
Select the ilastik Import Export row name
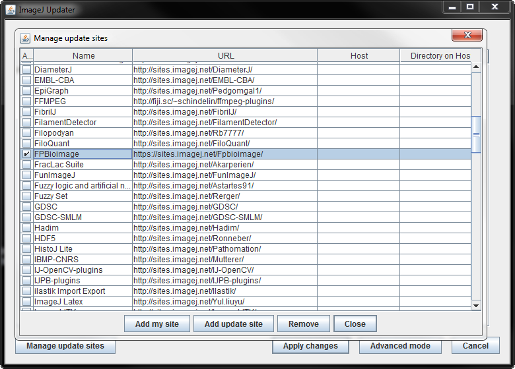83,291
